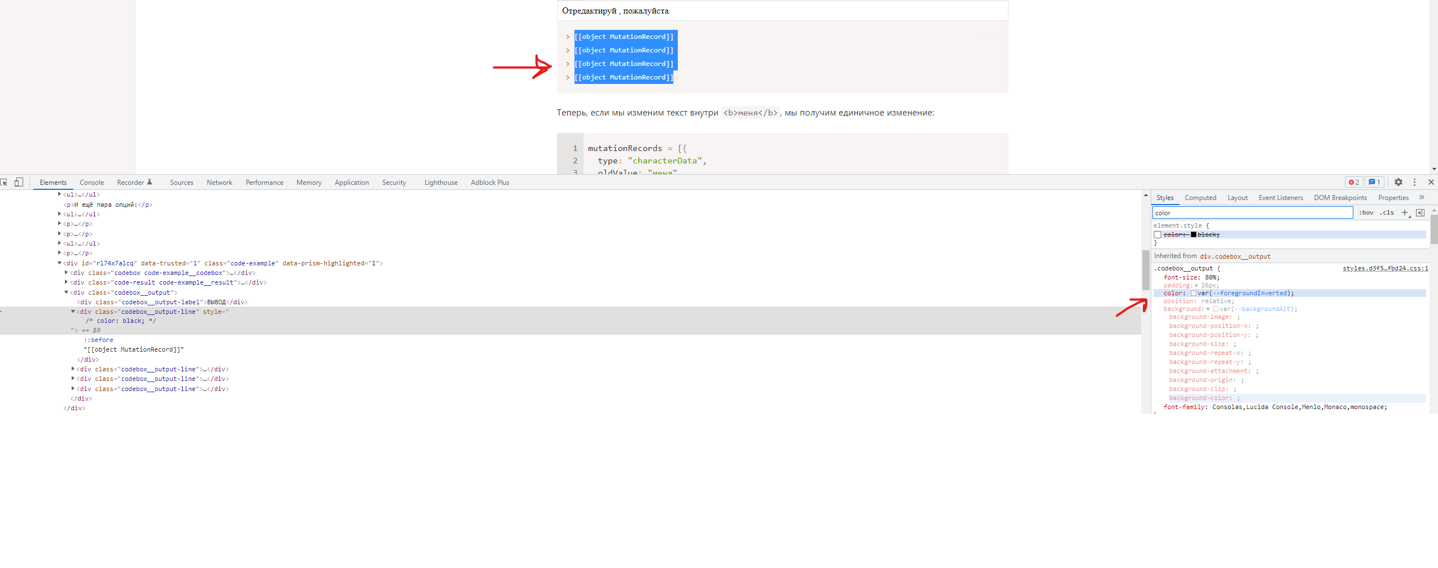Viewport: 1438px width, 568px height.
Task: Expand the code-result code-example__result div
Action: pos(66,282)
